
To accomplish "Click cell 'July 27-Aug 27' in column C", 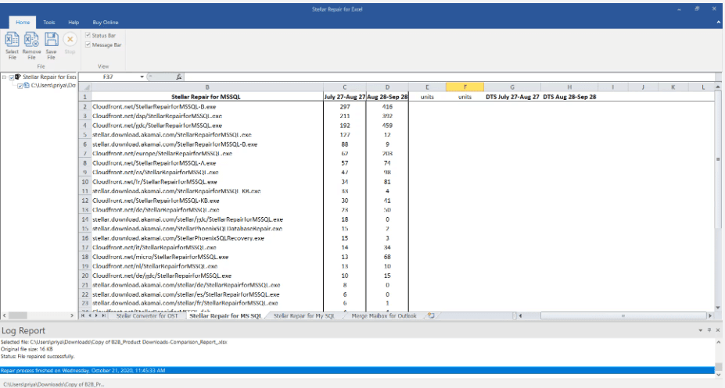I will [x=344, y=97].
